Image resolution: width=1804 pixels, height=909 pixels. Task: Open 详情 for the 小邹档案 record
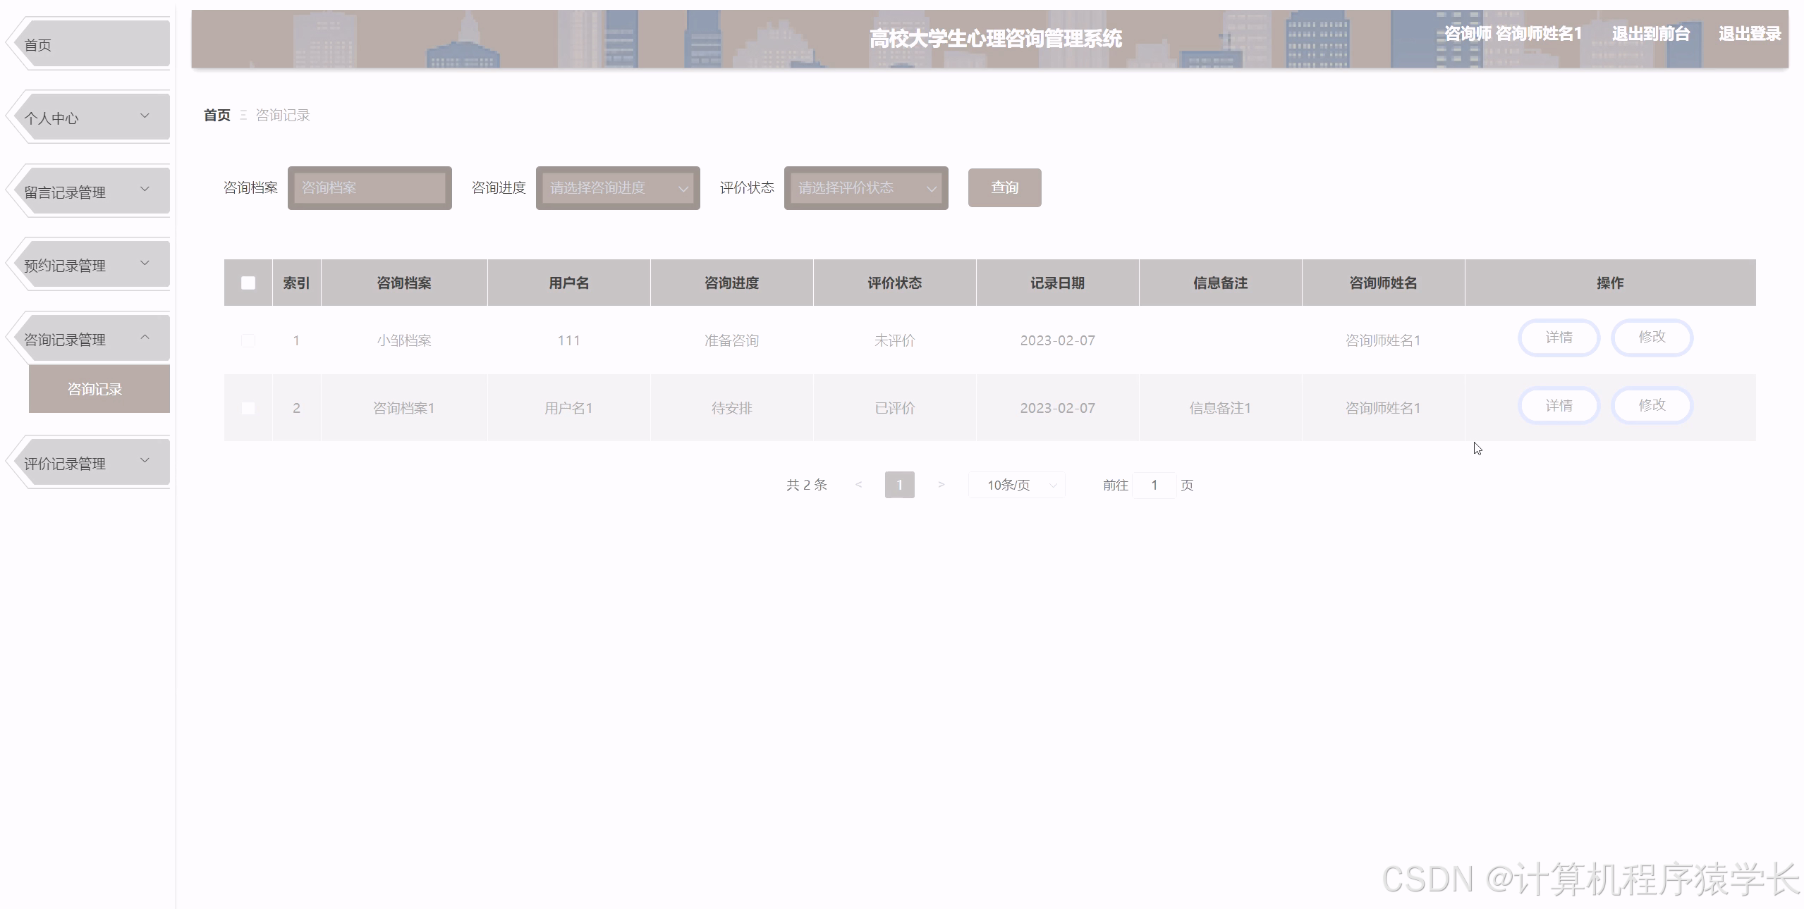pyautogui.click(x=1559, y=338)
